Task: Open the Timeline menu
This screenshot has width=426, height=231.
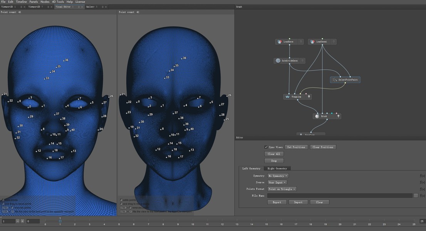Action: [21, 2]
